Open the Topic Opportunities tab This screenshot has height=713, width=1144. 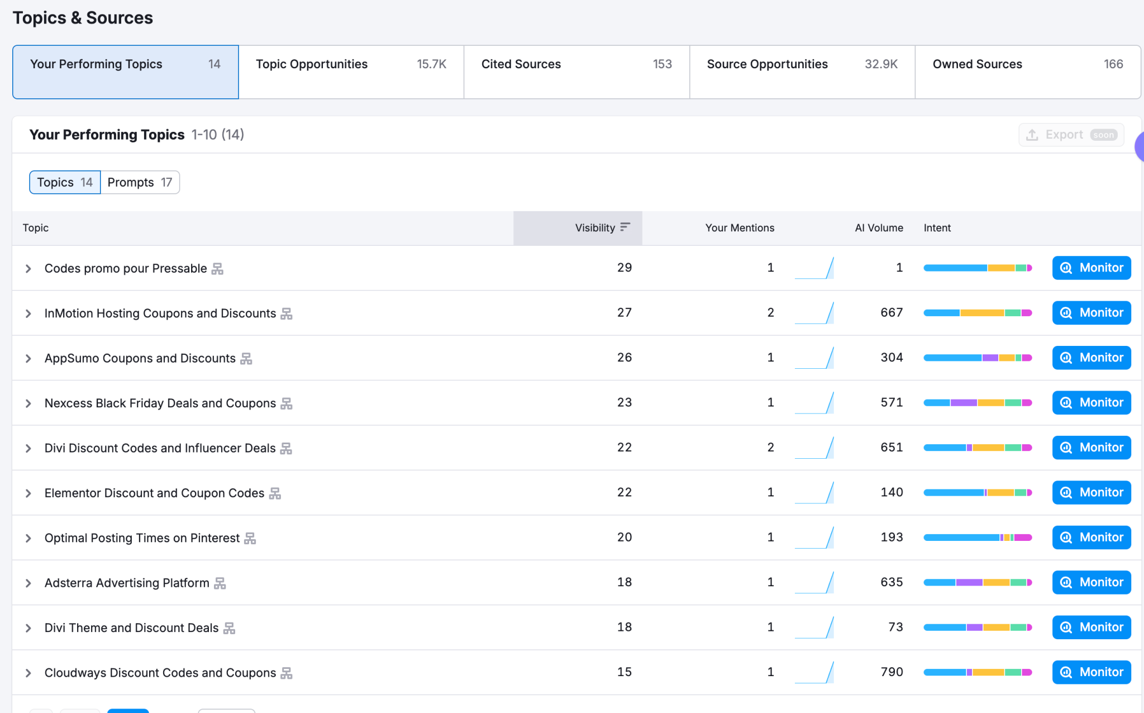351,72
